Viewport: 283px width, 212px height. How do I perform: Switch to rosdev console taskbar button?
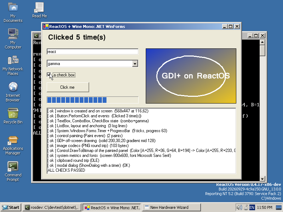click(x=52, y=207)
